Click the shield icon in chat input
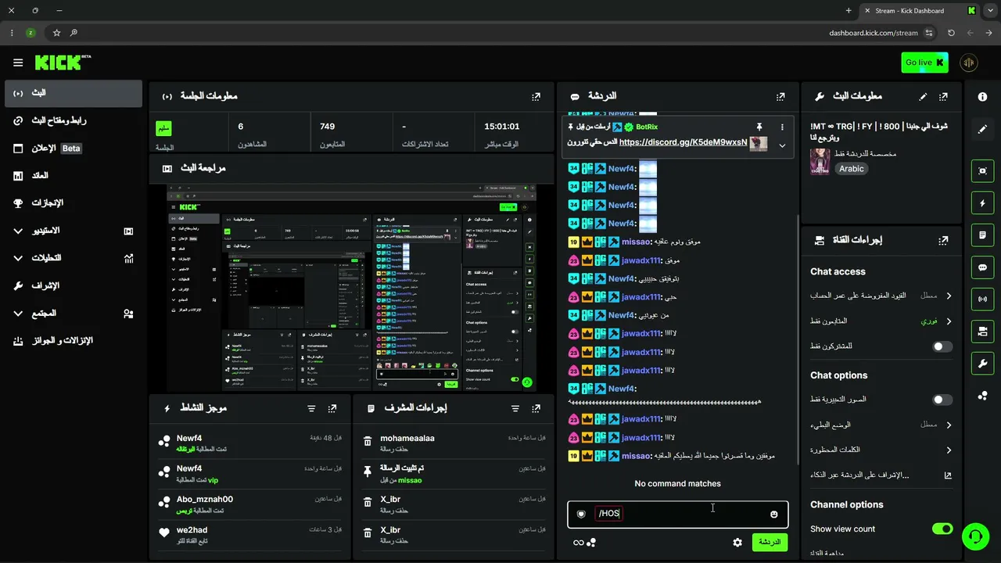Viewport: 1001px width, 563px height. pos(581,514)
